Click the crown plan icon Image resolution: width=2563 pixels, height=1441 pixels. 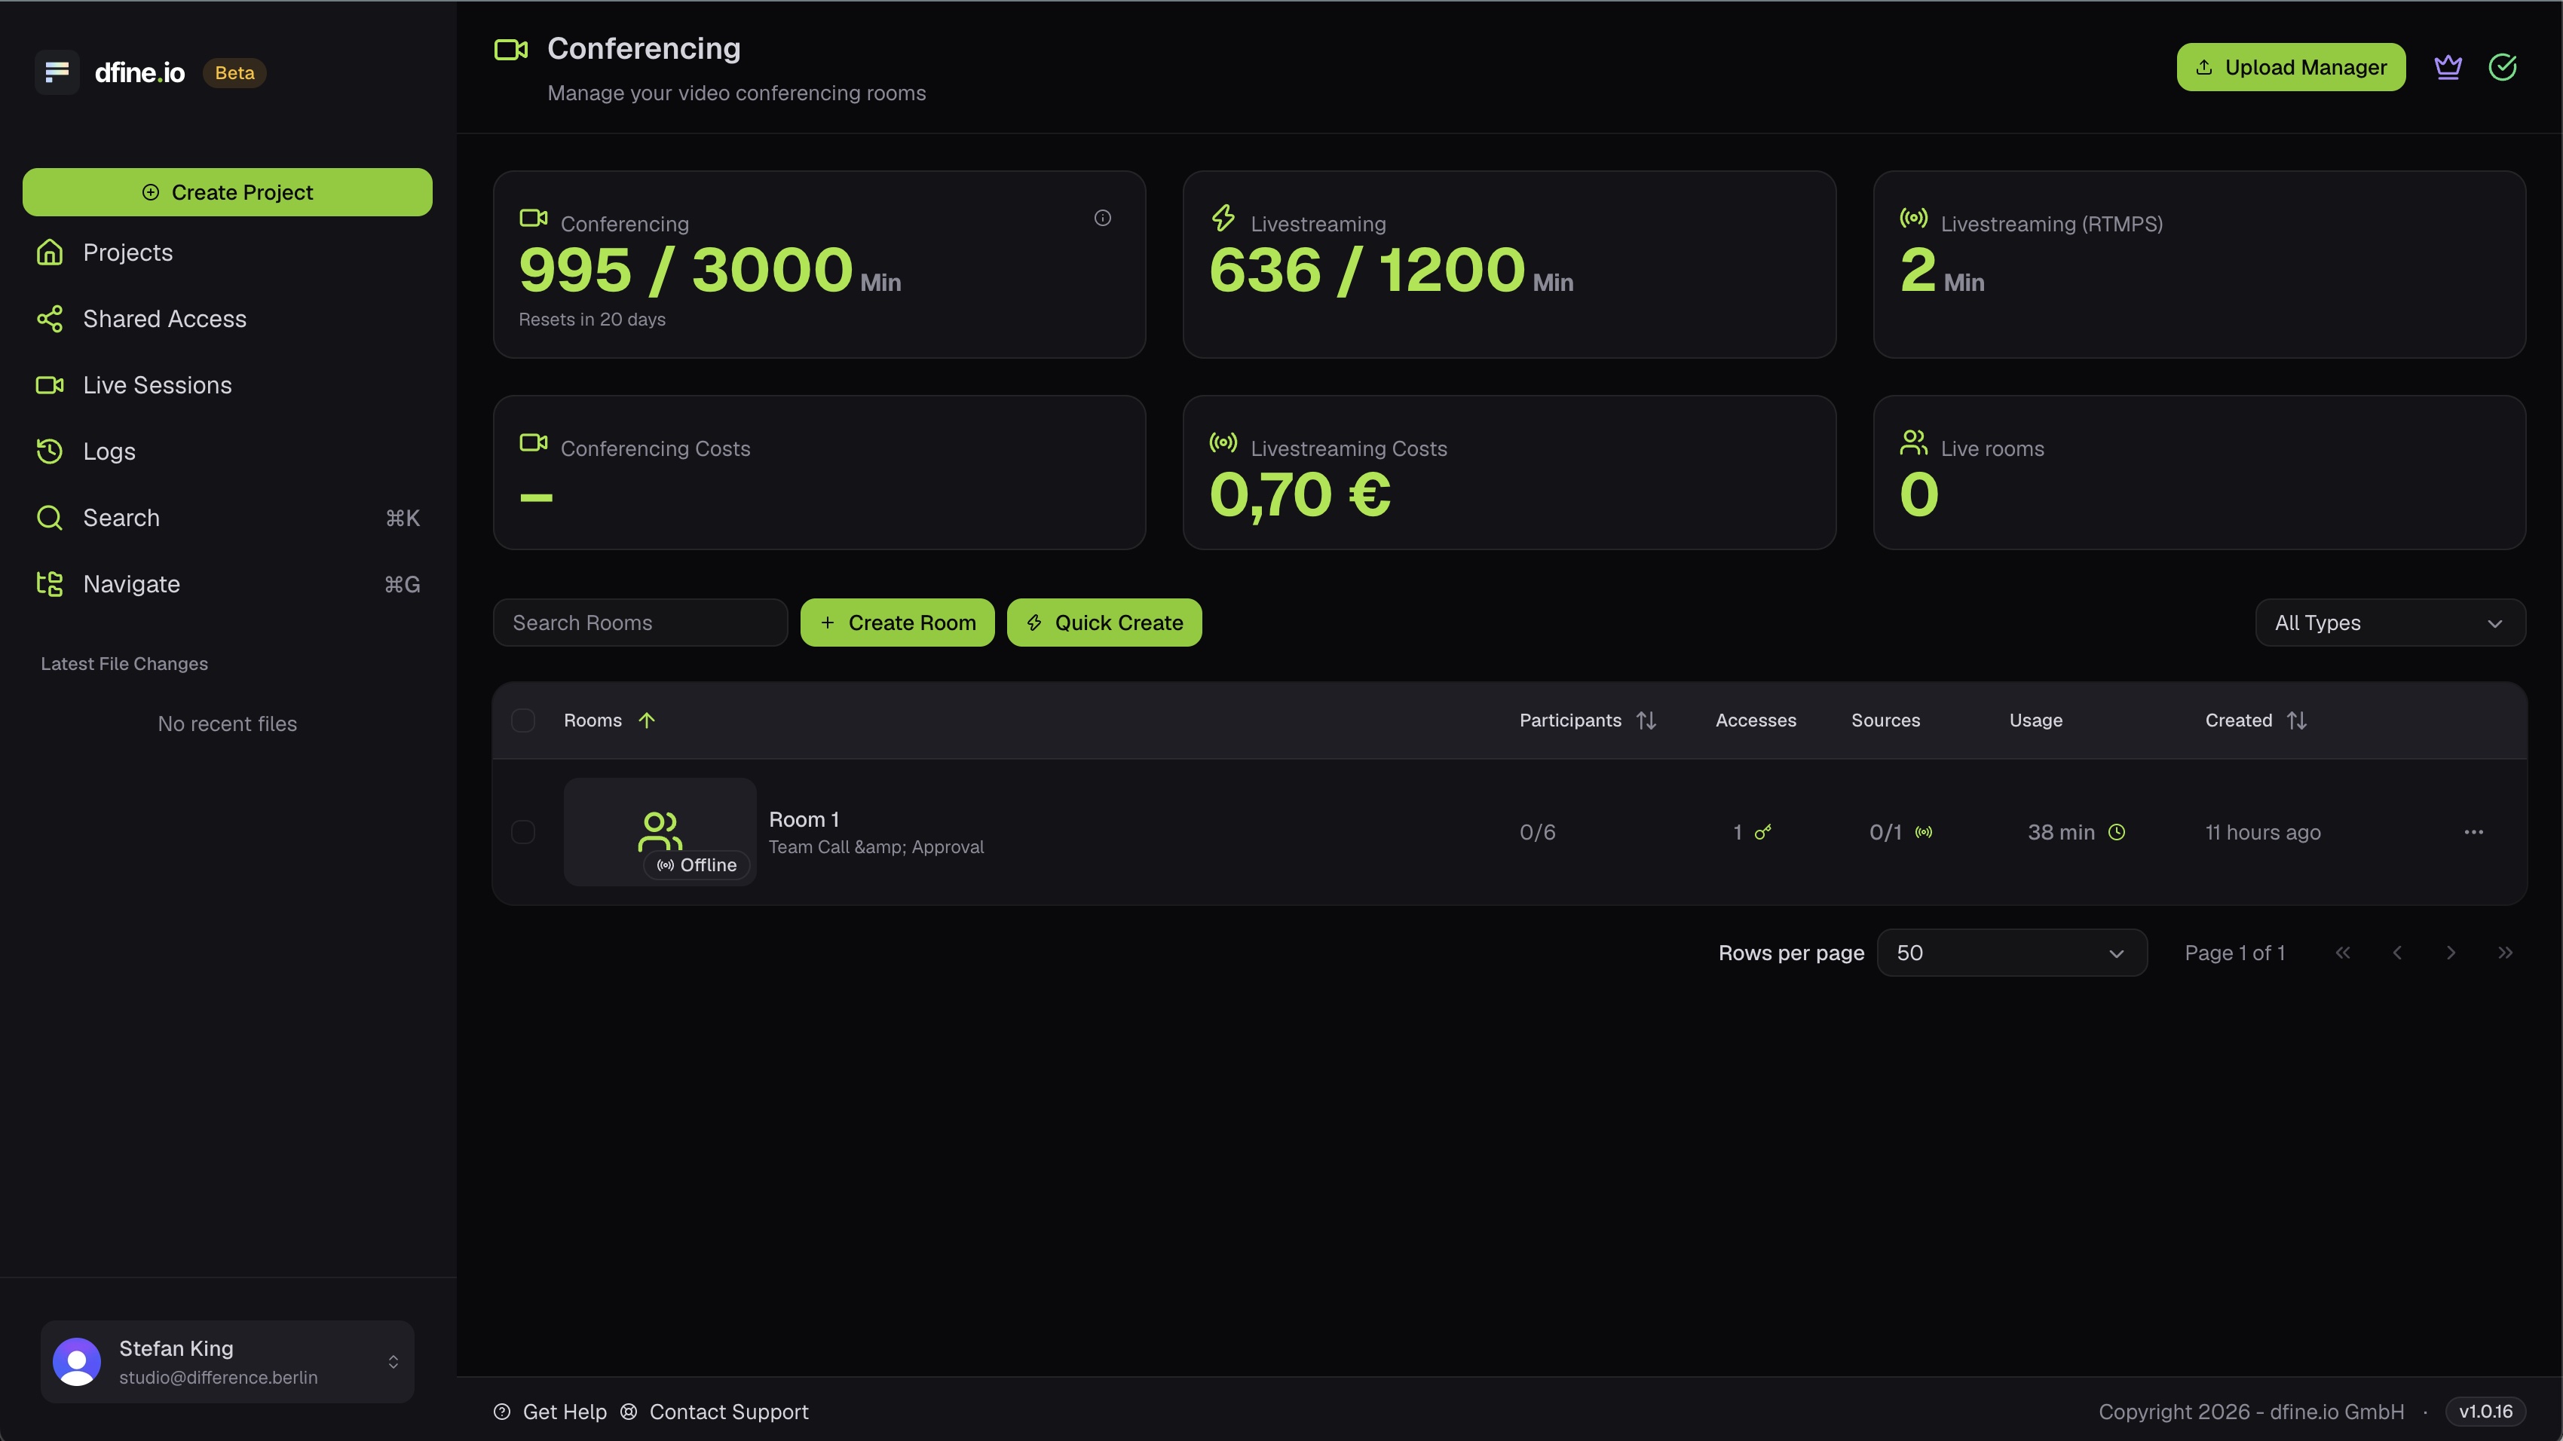(x=2448, y=66)
